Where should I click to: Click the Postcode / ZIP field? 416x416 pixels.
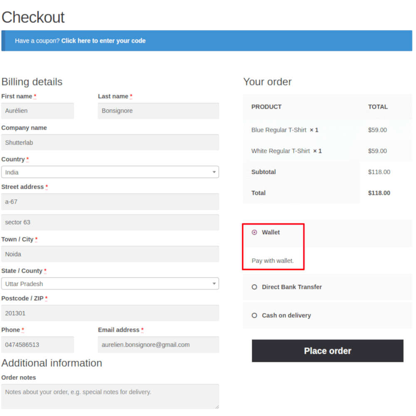point(110,313)
